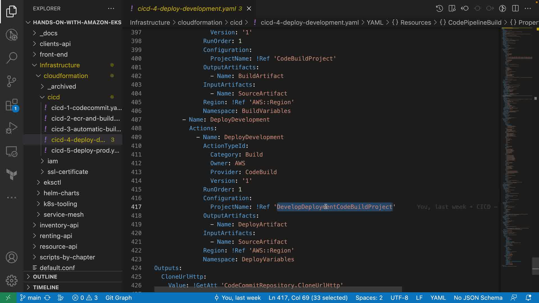Open the Search view in activity bar
The width and height of the screenshot is (539, 303).
coord(12,58)
